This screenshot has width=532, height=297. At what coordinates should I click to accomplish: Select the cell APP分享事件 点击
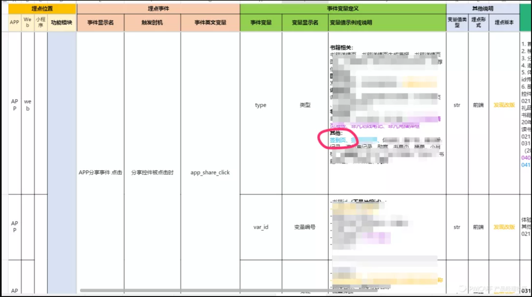coord(100,172)
